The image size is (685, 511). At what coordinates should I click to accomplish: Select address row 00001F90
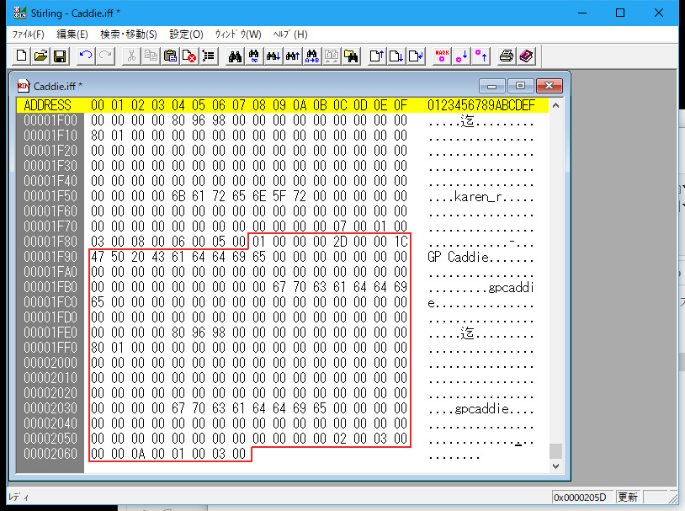click(x=50, y=257)
